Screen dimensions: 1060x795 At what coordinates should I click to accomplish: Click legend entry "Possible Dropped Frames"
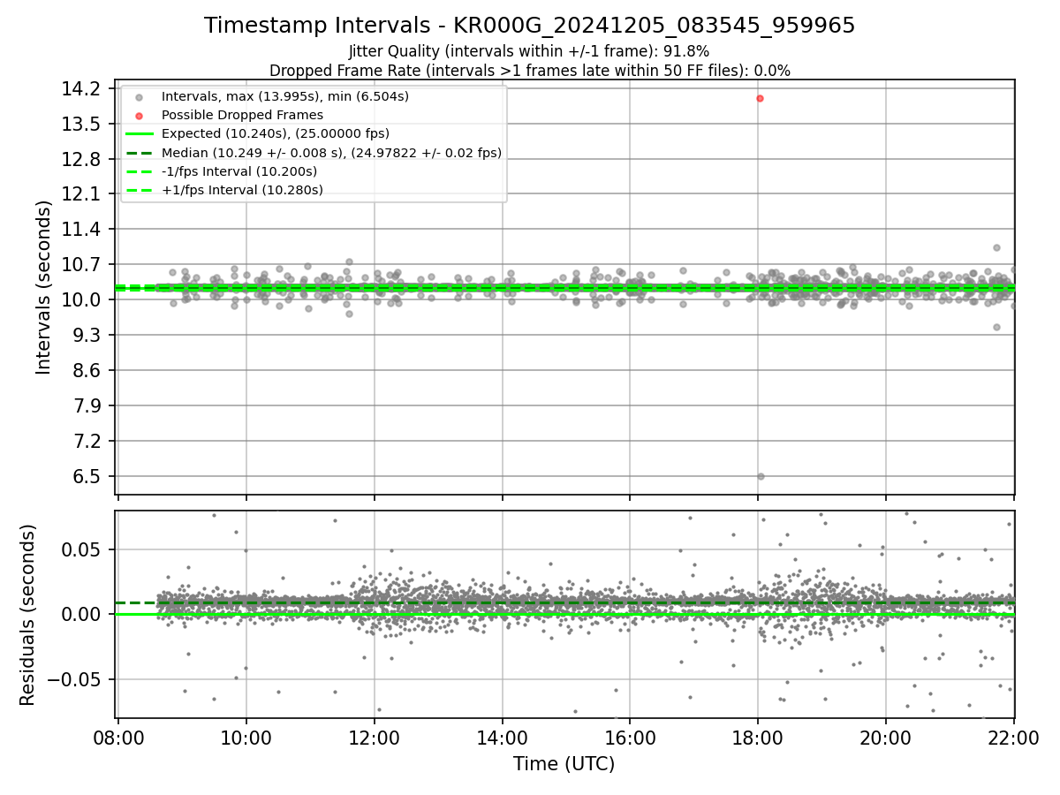pyautogui.click(x=242, y=115)
